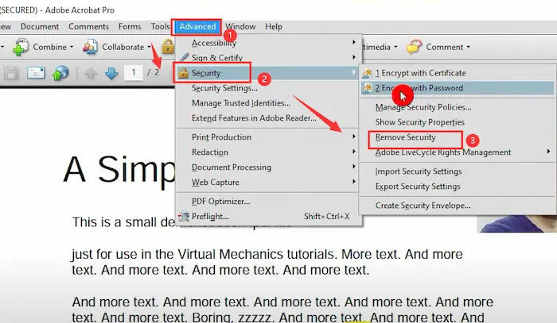The image size is (557, 323).
Task: Click the Combine files icon
Action: coord(20,47)
